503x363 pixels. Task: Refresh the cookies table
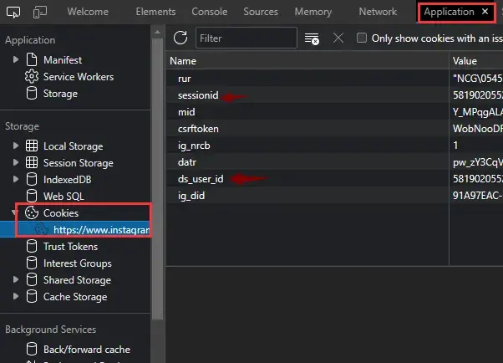(180, 38)
